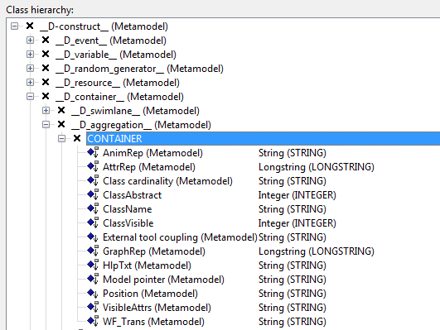
Task: Select __D_random_generator__ (Metamodel) item
Action: [x=139, y=69]
